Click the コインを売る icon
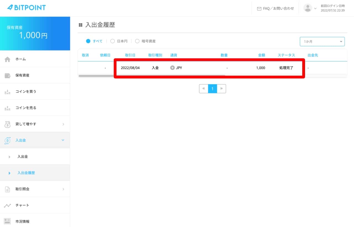354x227 pixels. (x=7, y=108)
